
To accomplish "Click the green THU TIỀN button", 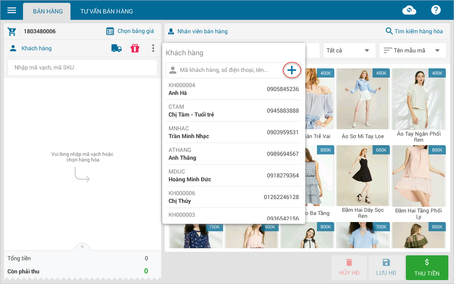I will 427,267.
